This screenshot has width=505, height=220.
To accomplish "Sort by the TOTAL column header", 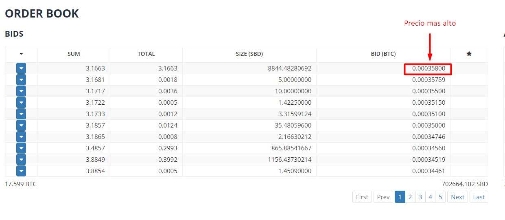I will coord(146,54).
